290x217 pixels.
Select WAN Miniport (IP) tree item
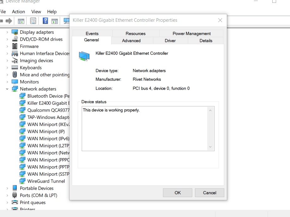pos(46,131)
